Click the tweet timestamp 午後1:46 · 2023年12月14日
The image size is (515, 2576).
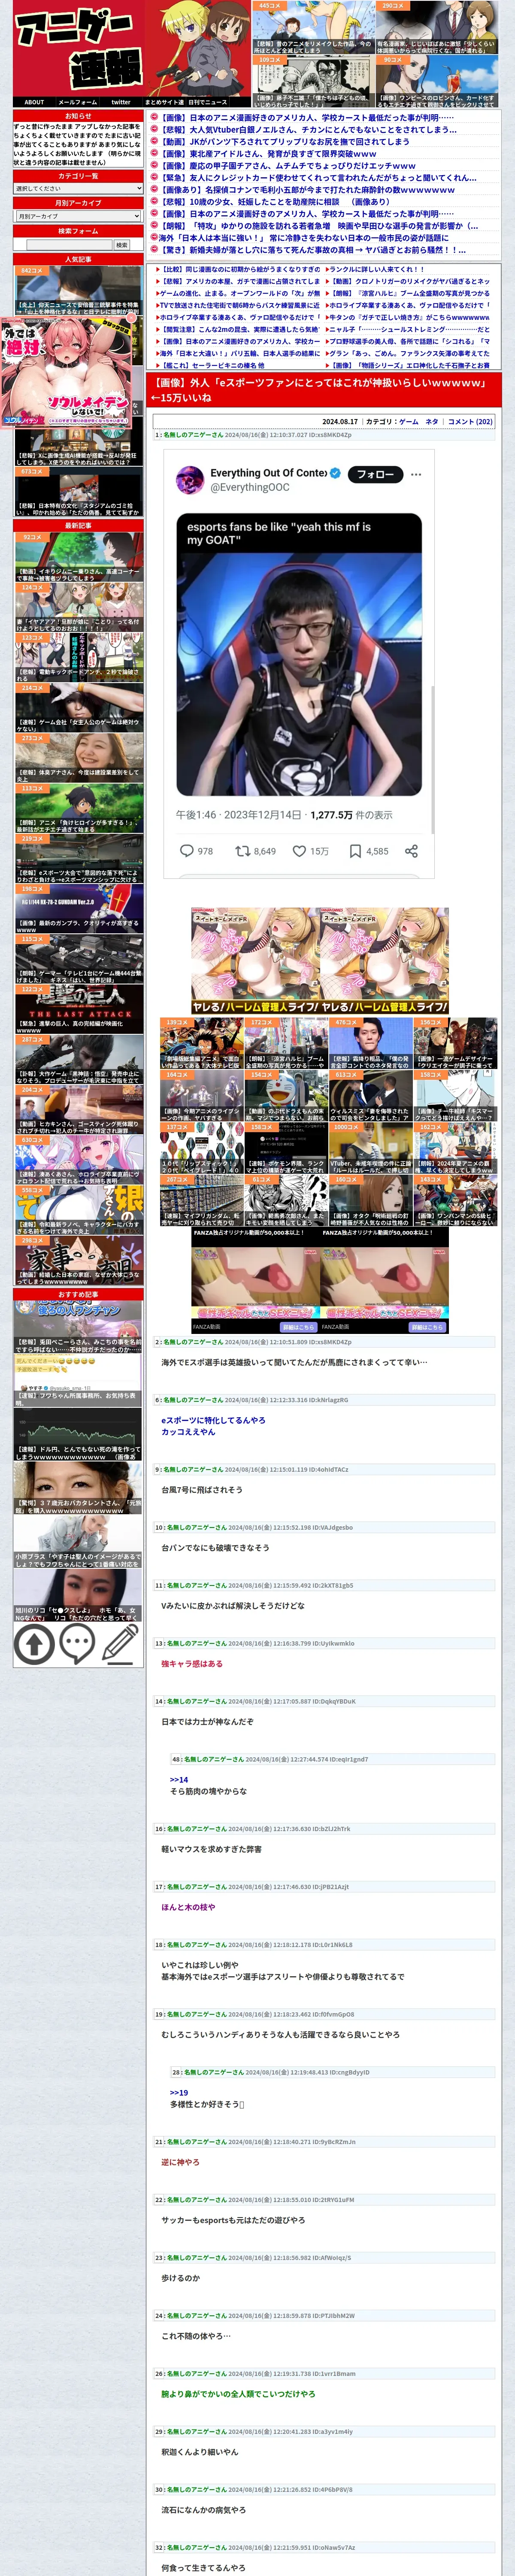click(238, 815)
